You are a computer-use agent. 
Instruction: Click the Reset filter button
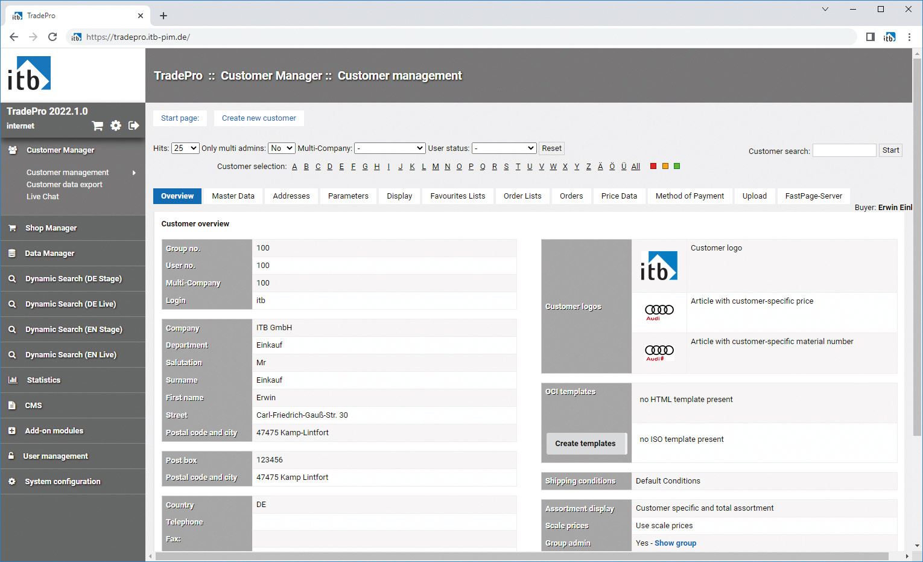point(551,148)
